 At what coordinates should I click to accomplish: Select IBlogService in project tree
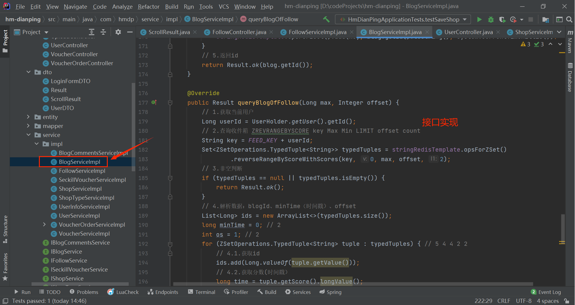click(66, 251)
